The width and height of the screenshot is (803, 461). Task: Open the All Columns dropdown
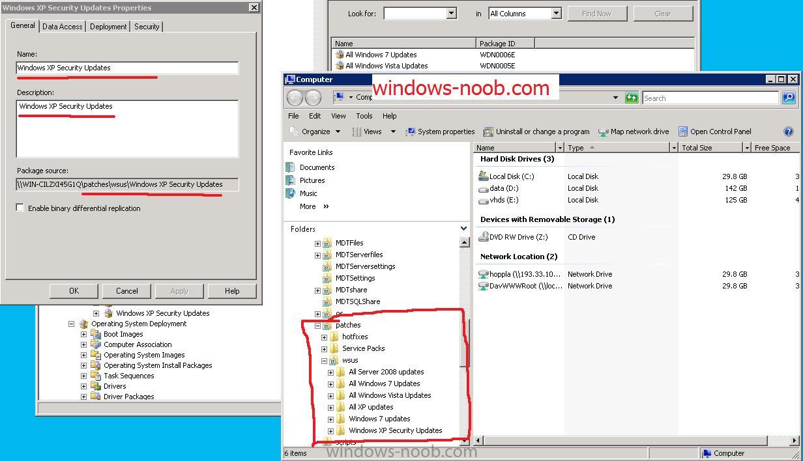[x=556, y=14]
